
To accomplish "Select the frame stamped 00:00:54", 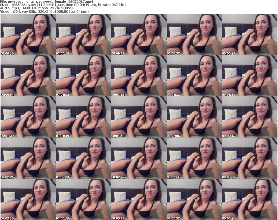I will click(x=28, y=76).
